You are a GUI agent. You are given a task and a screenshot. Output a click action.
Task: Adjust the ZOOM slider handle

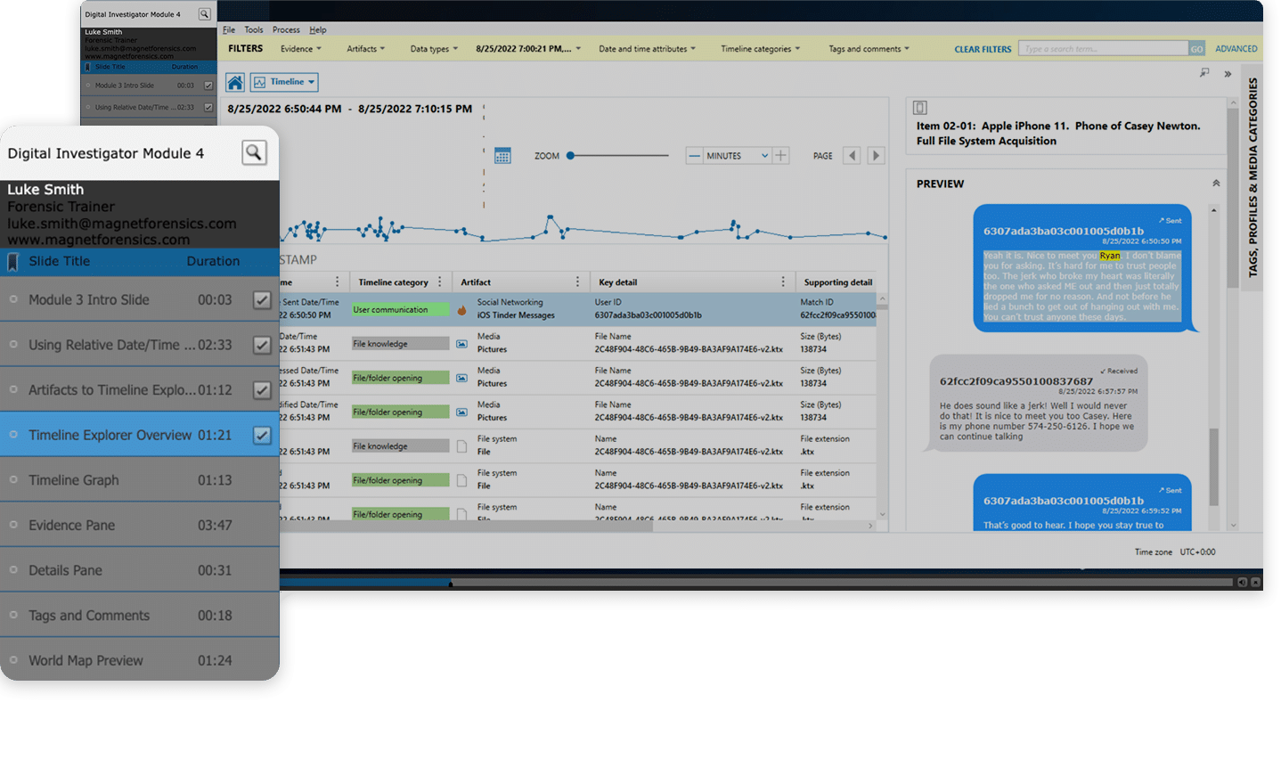point(570,155)
